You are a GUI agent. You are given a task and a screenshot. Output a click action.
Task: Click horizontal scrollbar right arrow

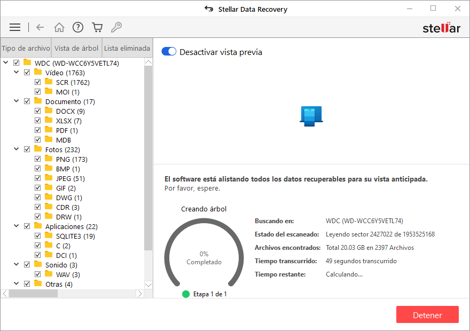[x=140, y=294]
